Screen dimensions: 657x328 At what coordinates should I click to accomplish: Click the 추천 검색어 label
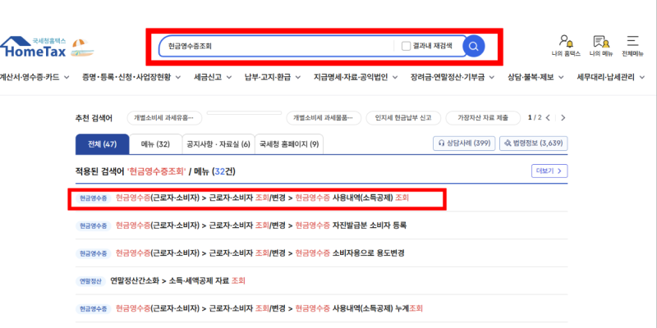(94, 118)
